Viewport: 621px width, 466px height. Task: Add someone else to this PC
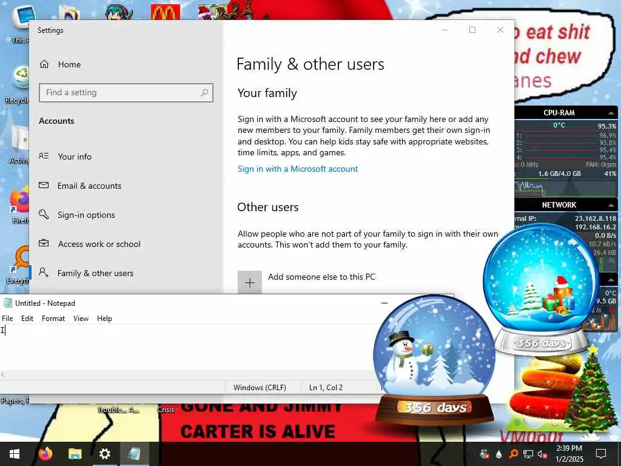(306, 282)
